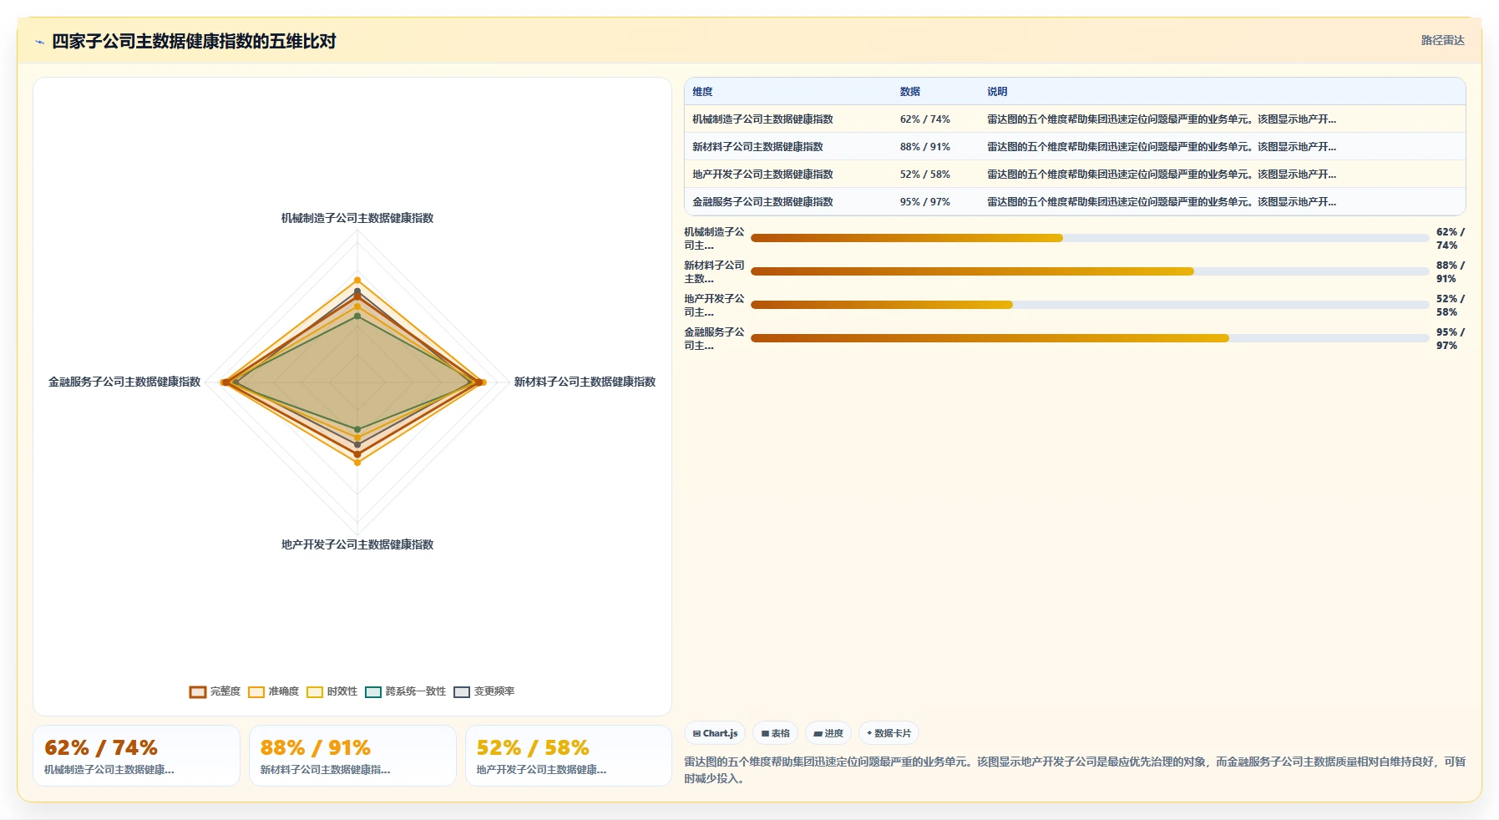Click the 88% / 91% value after the progress bar
Viewport: 1499px width, 820px height.
click(x=1451, y=272)
